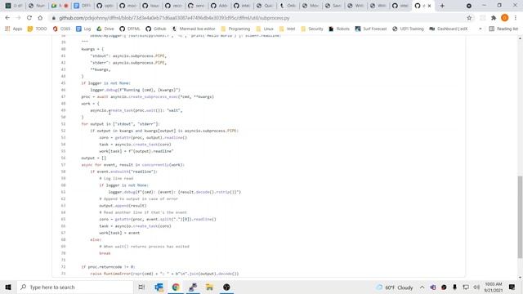Click 'if proc.returncode != 0:' line
523x294 pixels.
[x=108, y=267]
